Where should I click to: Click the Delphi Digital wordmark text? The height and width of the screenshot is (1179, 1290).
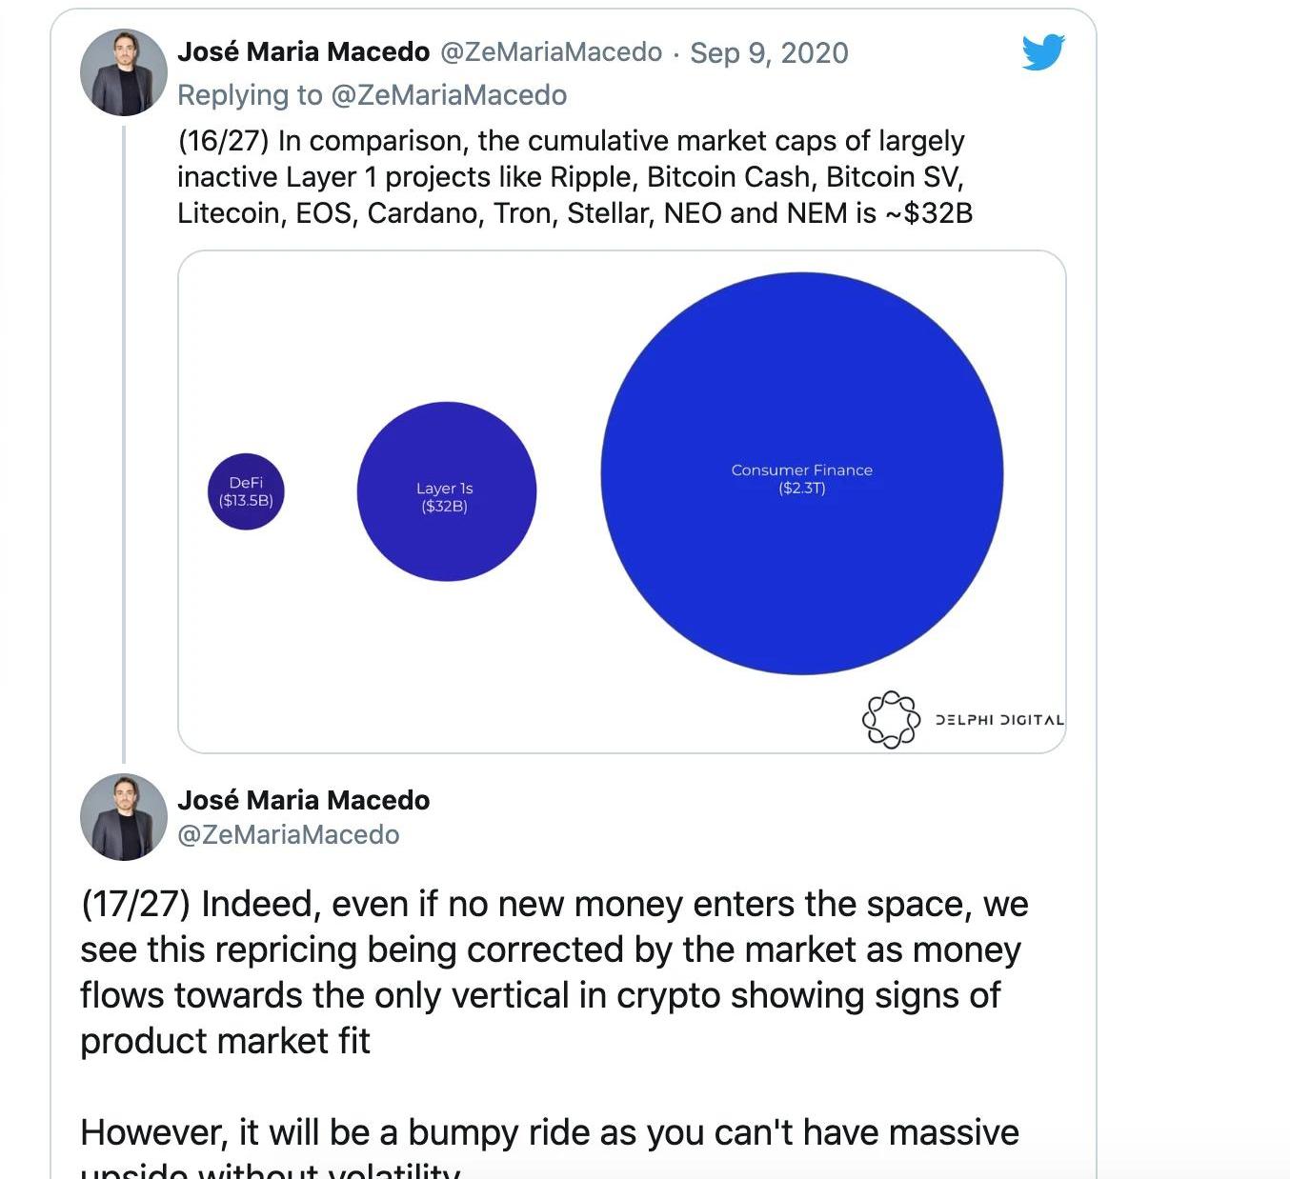[x=999, y=720]
